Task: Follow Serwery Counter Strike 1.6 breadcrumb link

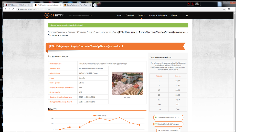Action: tap(92, 32)
